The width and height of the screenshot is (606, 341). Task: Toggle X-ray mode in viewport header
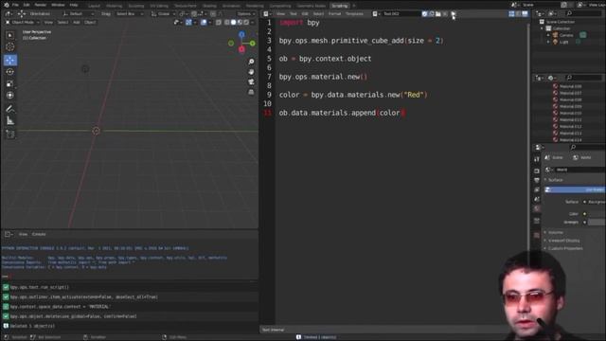219,23
